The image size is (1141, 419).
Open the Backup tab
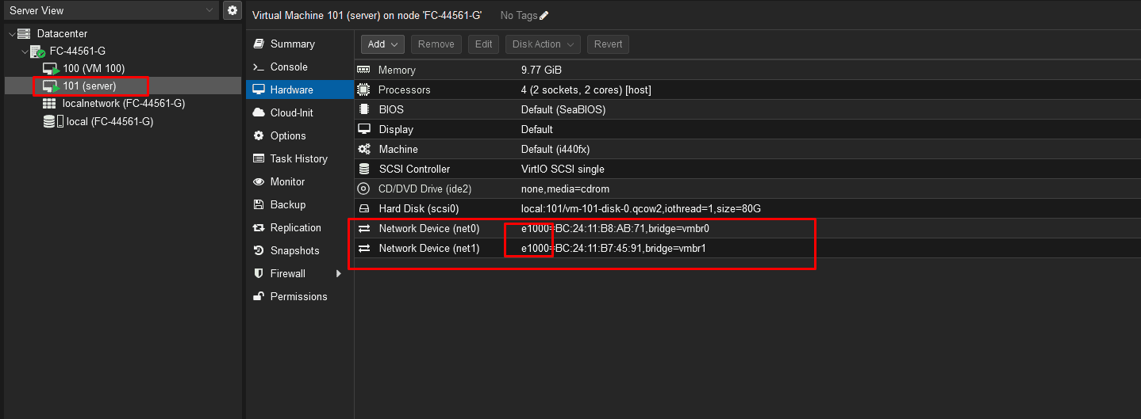point(300,204)
